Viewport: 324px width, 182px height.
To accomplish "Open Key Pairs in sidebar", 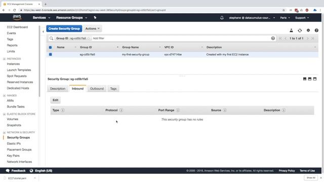I will 13,156.
